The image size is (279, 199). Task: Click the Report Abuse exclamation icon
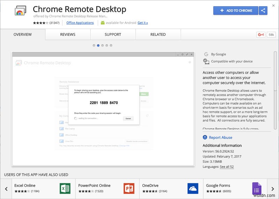click(205, 137)
